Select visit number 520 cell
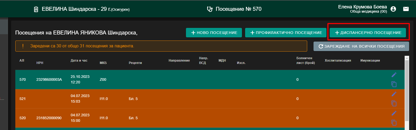 [x=22, y=118]
